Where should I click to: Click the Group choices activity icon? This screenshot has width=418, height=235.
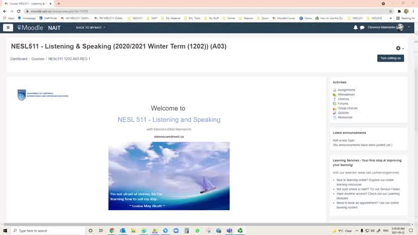pyautogui.click(x=334, y=108)
